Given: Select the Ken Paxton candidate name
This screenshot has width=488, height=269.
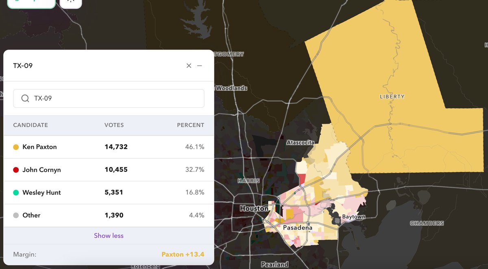Looking at the screenshot, I should 39,147.
